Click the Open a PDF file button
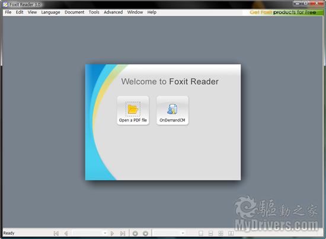326x239 pixels. pos(133,110)
